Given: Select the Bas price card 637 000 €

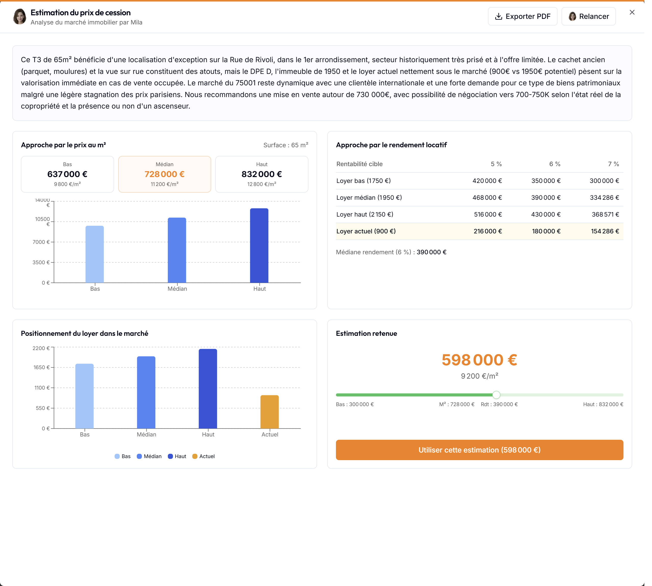Looking at the screenshot, I should (x=67, y=174).
